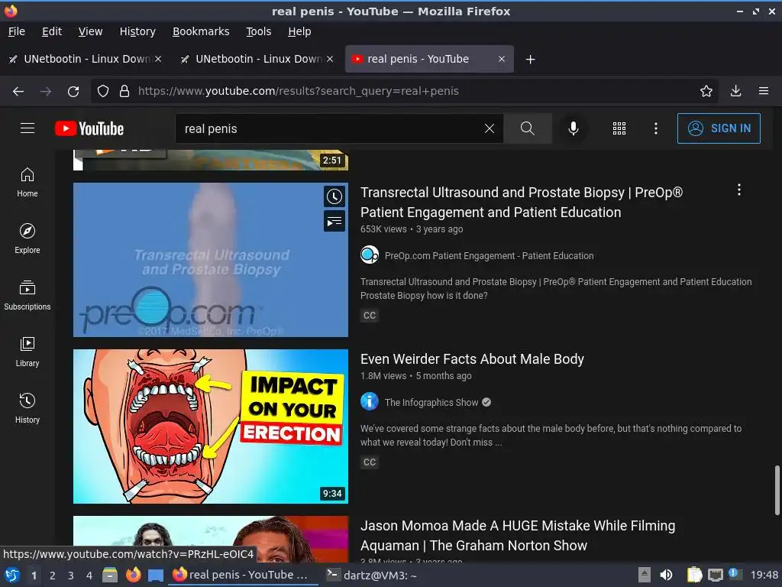Open Firefox application hamburger menu
This screenshot has height=587, width=782.
pos(763,91)
